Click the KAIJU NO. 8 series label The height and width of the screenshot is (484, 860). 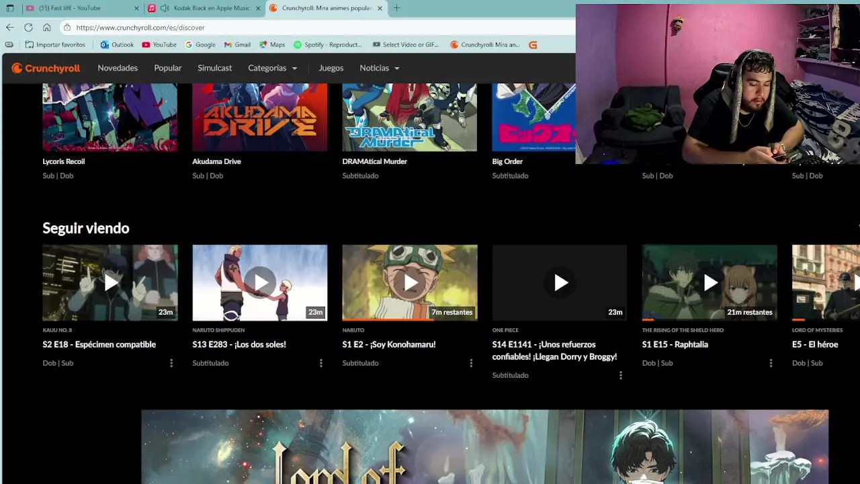57,330
